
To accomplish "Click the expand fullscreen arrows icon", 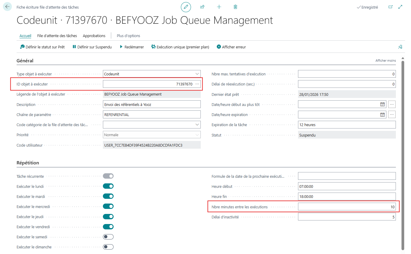I will [x=400, y=7].
